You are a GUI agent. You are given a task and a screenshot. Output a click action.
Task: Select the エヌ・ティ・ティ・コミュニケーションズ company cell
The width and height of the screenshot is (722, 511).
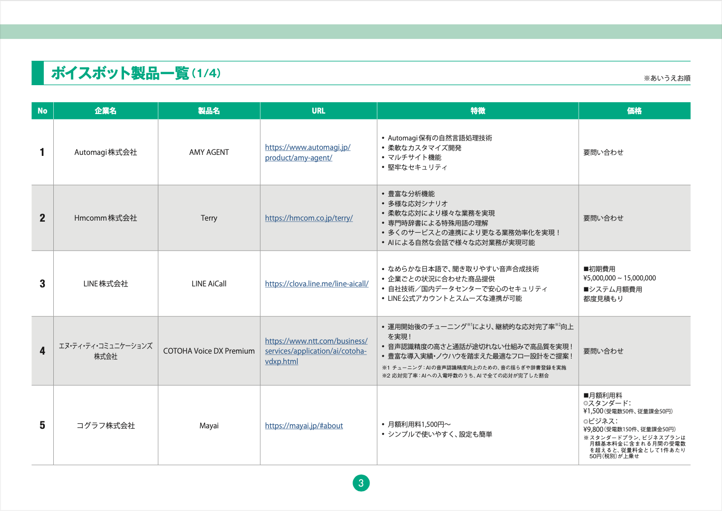106,351
